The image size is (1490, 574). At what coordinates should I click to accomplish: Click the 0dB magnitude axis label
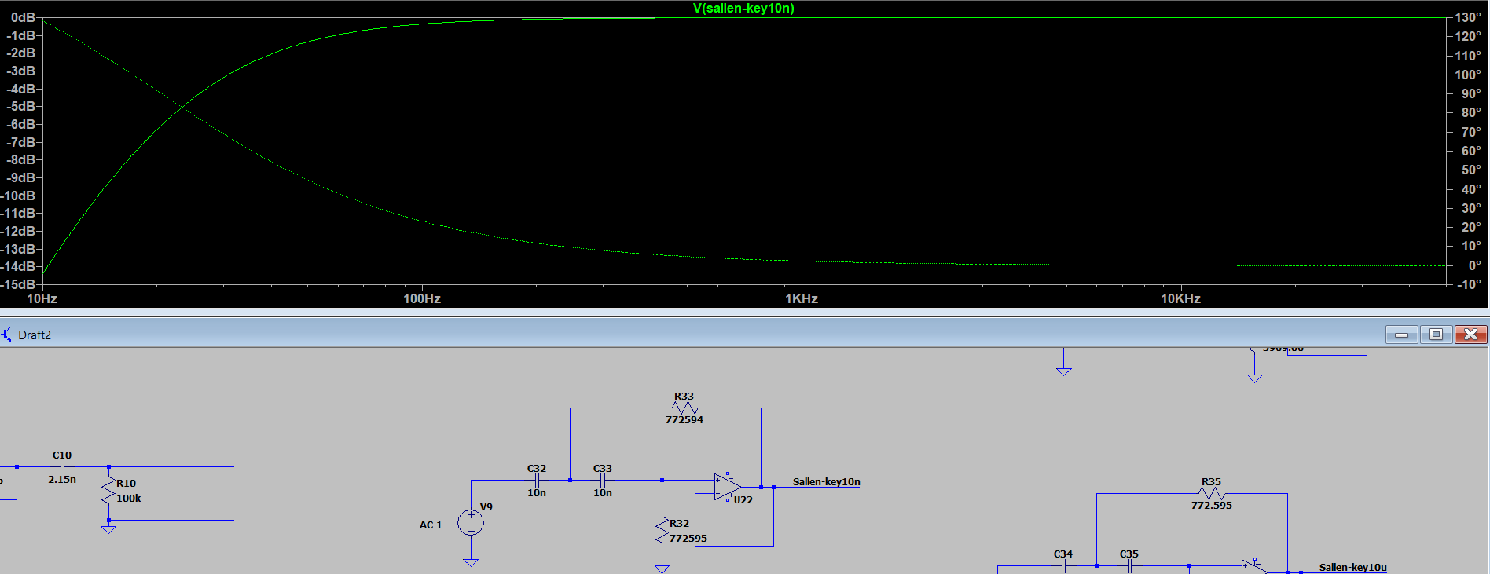23,17
